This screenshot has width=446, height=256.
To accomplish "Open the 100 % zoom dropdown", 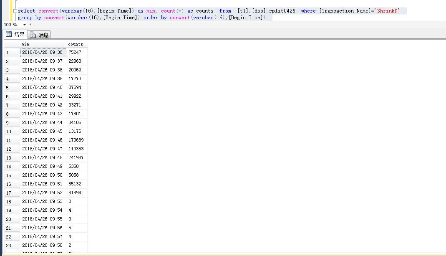I will 25,25.
